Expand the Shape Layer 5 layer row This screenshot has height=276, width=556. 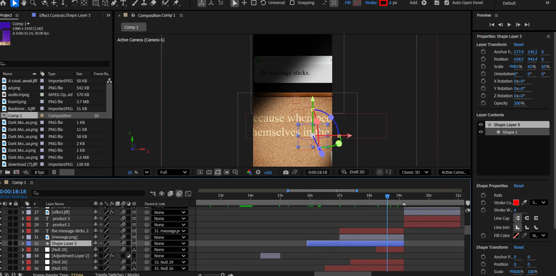click(23, 243)
